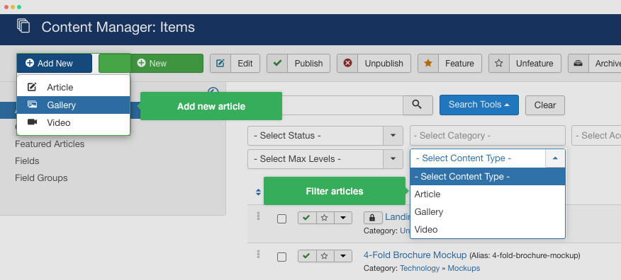Click the pencil icon beside Article
This screenshot has height=280, width=621.
tap(32, 87)
